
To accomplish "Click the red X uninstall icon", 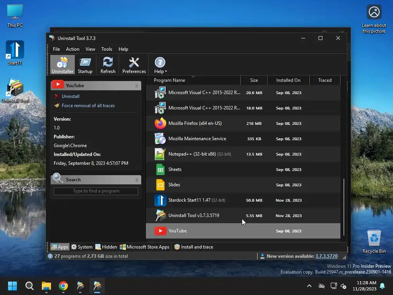I will click(x=56, y=96).
